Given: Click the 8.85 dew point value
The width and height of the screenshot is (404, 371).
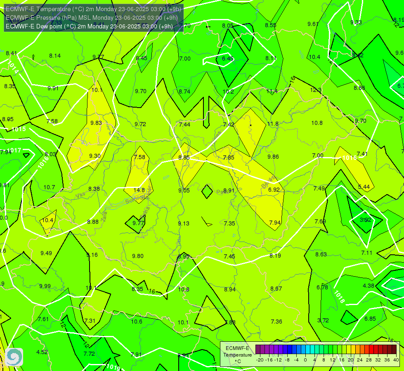Looking at the screenshot, I should pyautogui.click(x=184, y=157).
